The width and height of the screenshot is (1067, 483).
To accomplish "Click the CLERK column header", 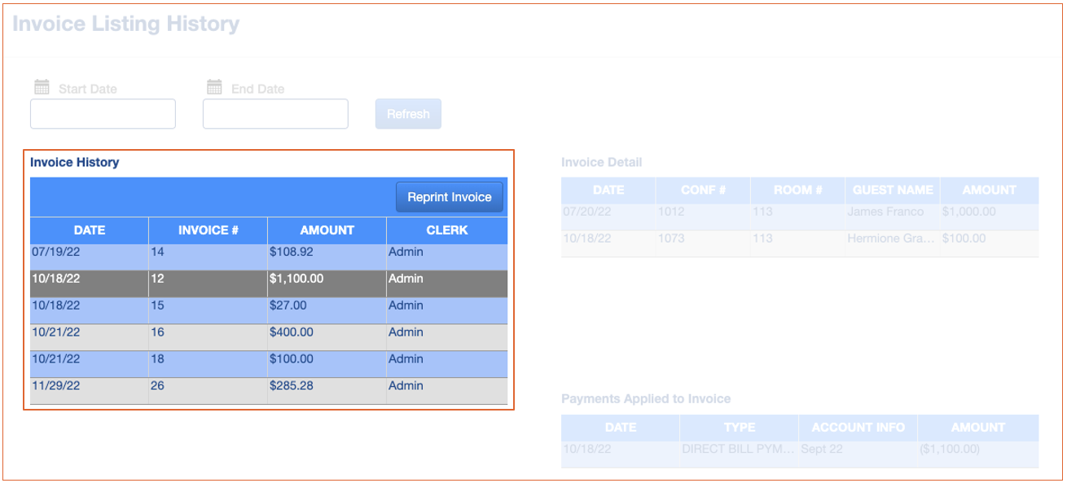I will coord(446,230).
